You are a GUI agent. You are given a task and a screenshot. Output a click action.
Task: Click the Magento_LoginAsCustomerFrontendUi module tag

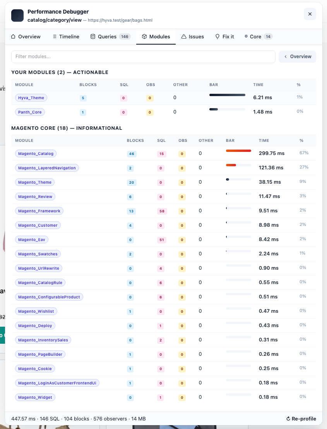coord(57,383)
